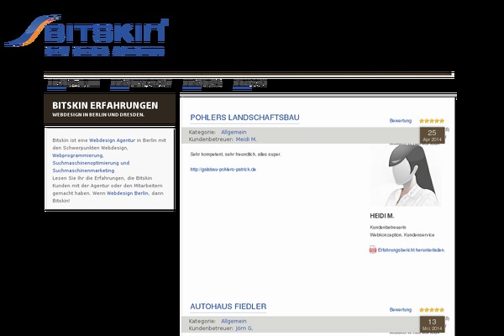Viewport: 504px width, 336px height.
Task: Open the Autohaus Fiedler review title
Action: (228, 307)
